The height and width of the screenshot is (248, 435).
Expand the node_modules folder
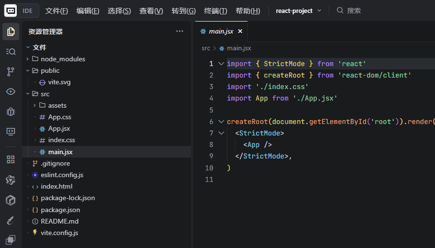[27, 59]
